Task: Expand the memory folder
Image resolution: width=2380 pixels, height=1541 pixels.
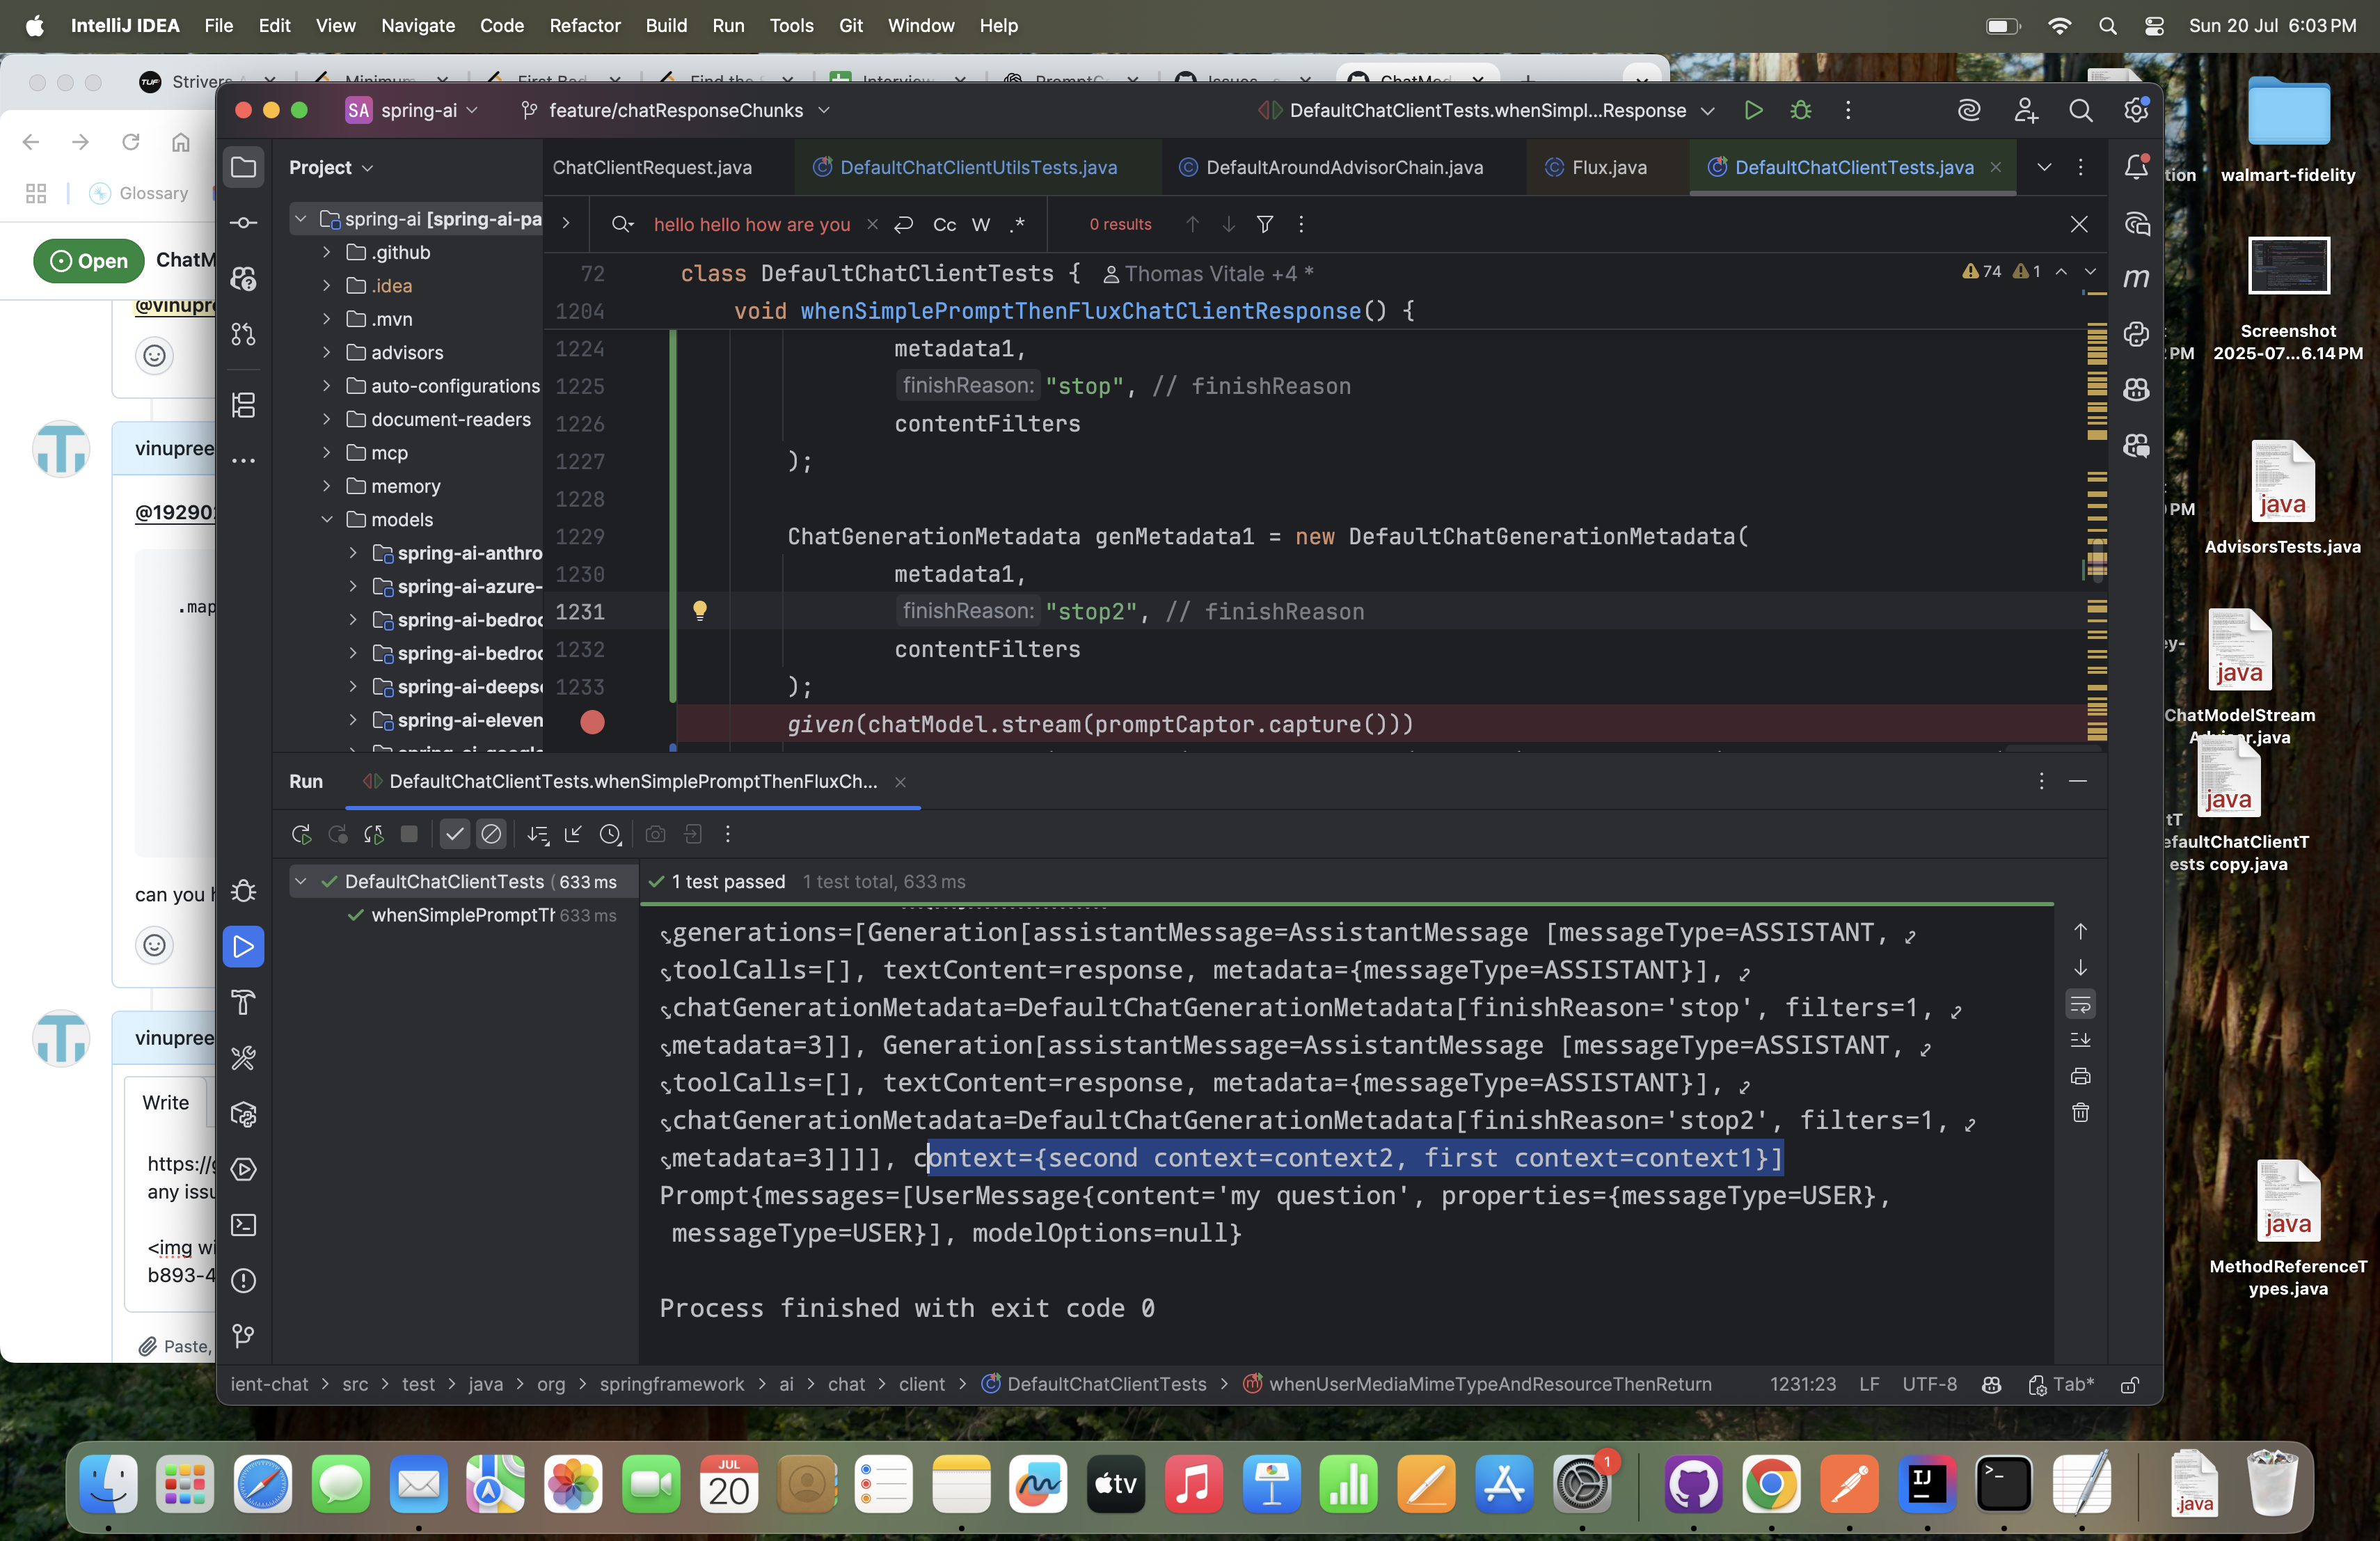Action: point(326,486)
